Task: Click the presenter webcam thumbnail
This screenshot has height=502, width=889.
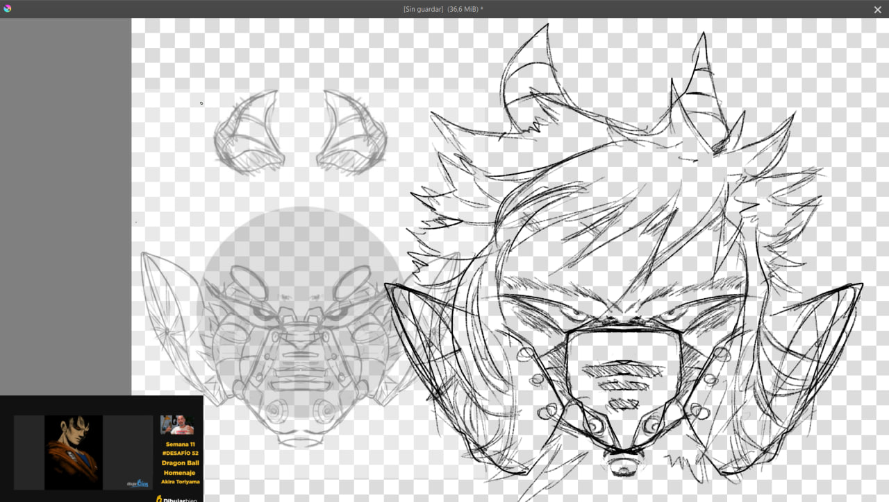Action: tap(177, 425)
